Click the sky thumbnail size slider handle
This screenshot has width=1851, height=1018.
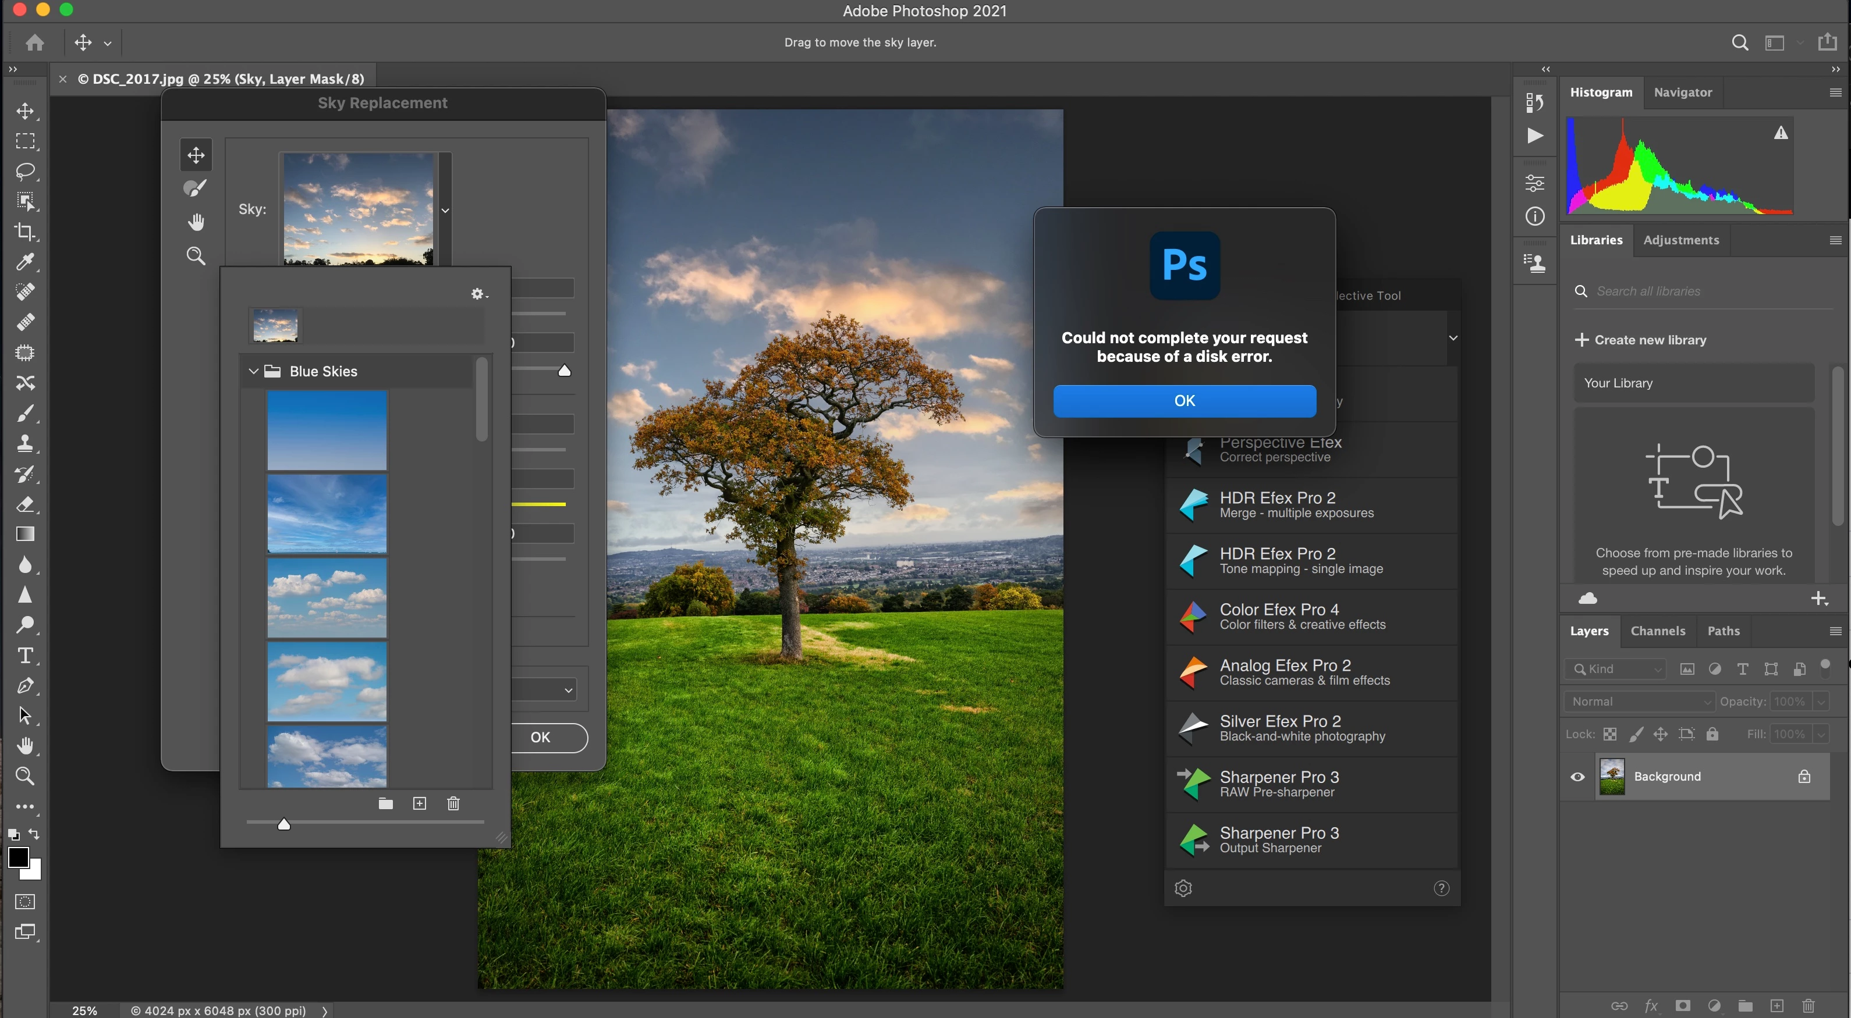pyautogui.click(x=284, y=824)
